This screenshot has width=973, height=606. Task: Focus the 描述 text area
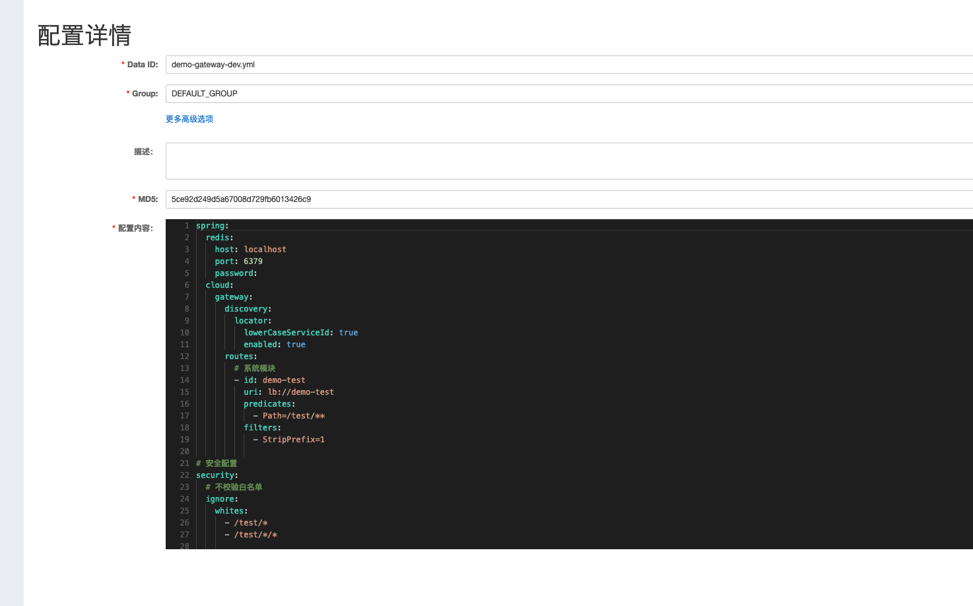tap(569, 161)
